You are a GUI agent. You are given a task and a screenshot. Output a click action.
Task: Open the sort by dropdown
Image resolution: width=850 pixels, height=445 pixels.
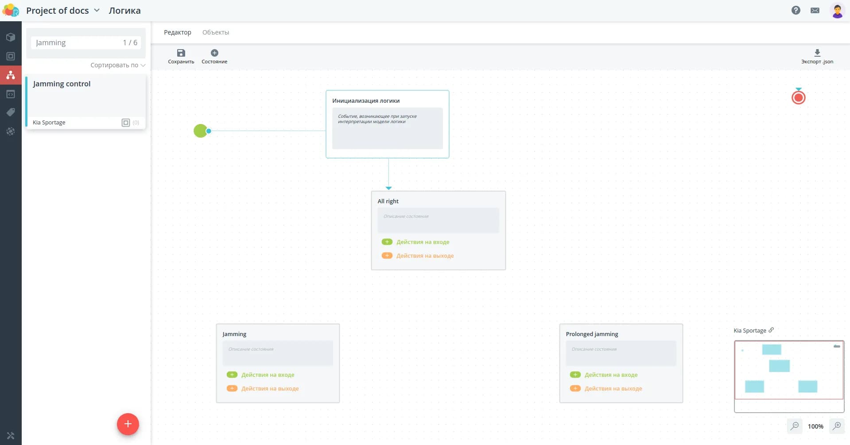(x=117, y=65)
